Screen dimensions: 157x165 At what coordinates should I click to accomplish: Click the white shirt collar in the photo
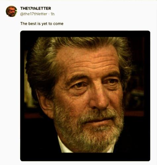64,145
